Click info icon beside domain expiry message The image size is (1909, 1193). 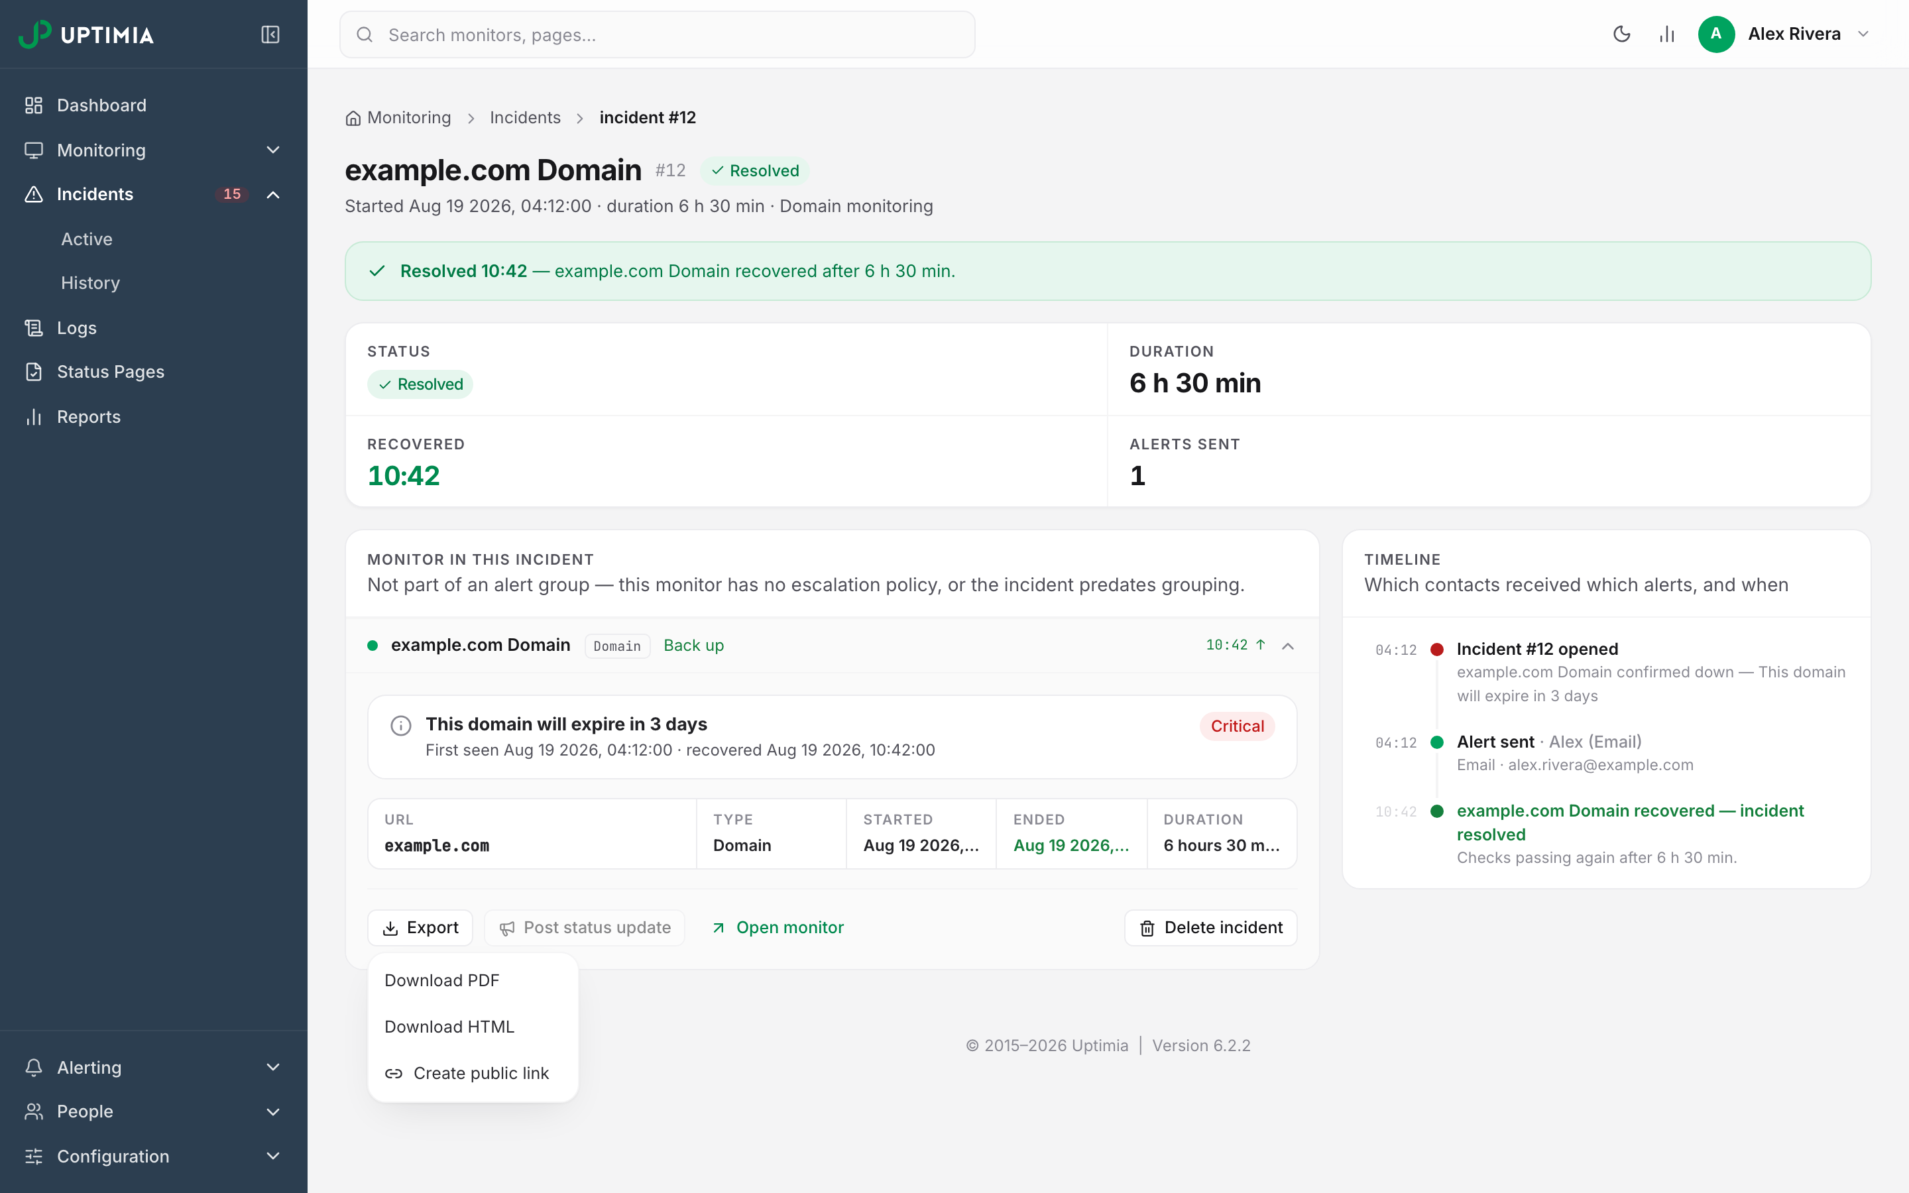pyautogui.click(x=401, y=726)
